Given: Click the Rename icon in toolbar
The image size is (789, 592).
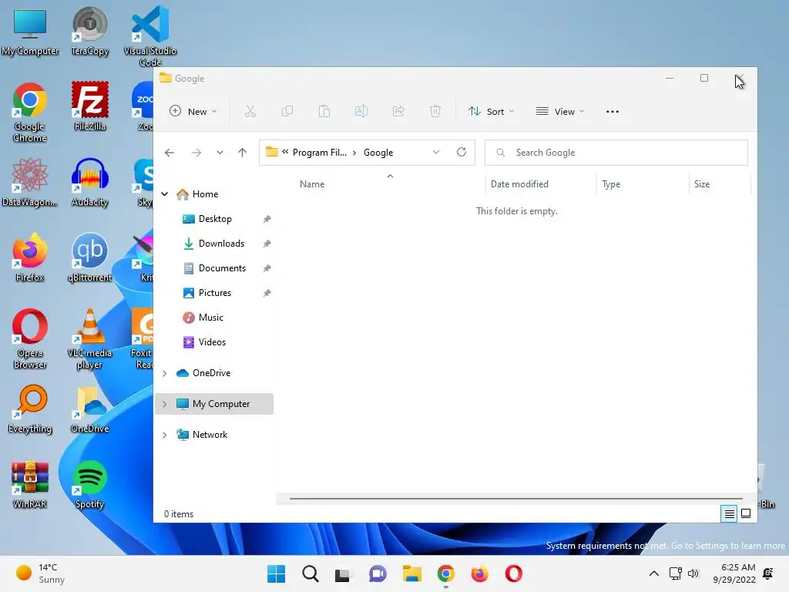Looking at the screenshot, I should 361,111.
